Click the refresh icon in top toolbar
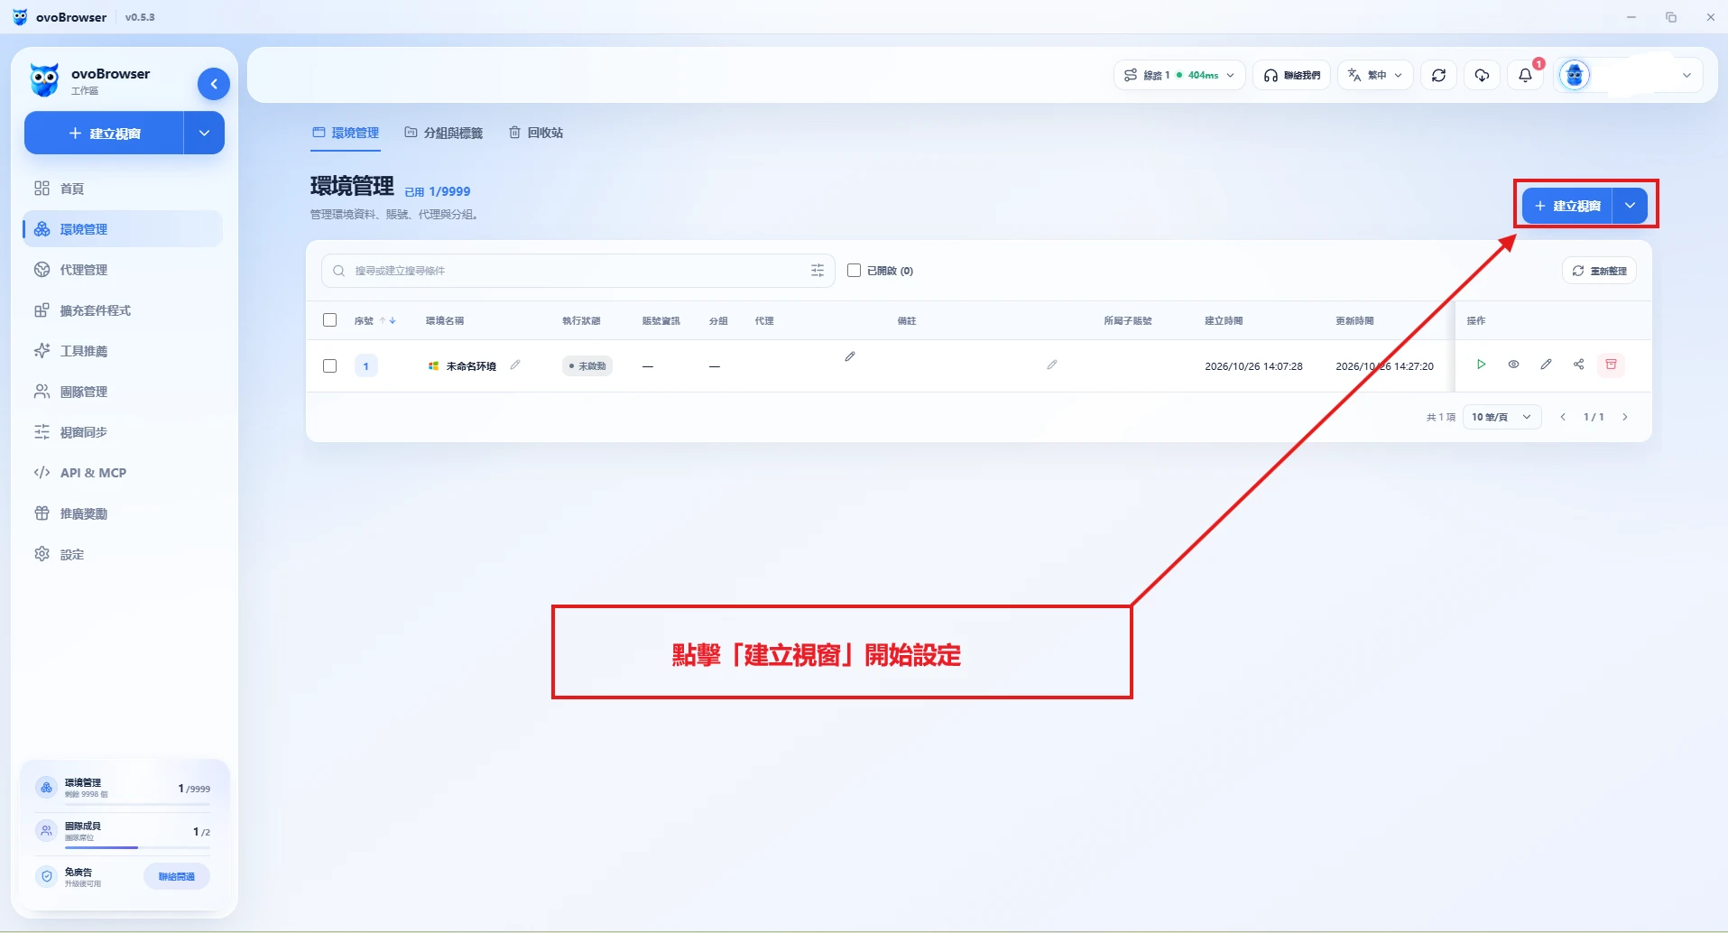 1438,75
